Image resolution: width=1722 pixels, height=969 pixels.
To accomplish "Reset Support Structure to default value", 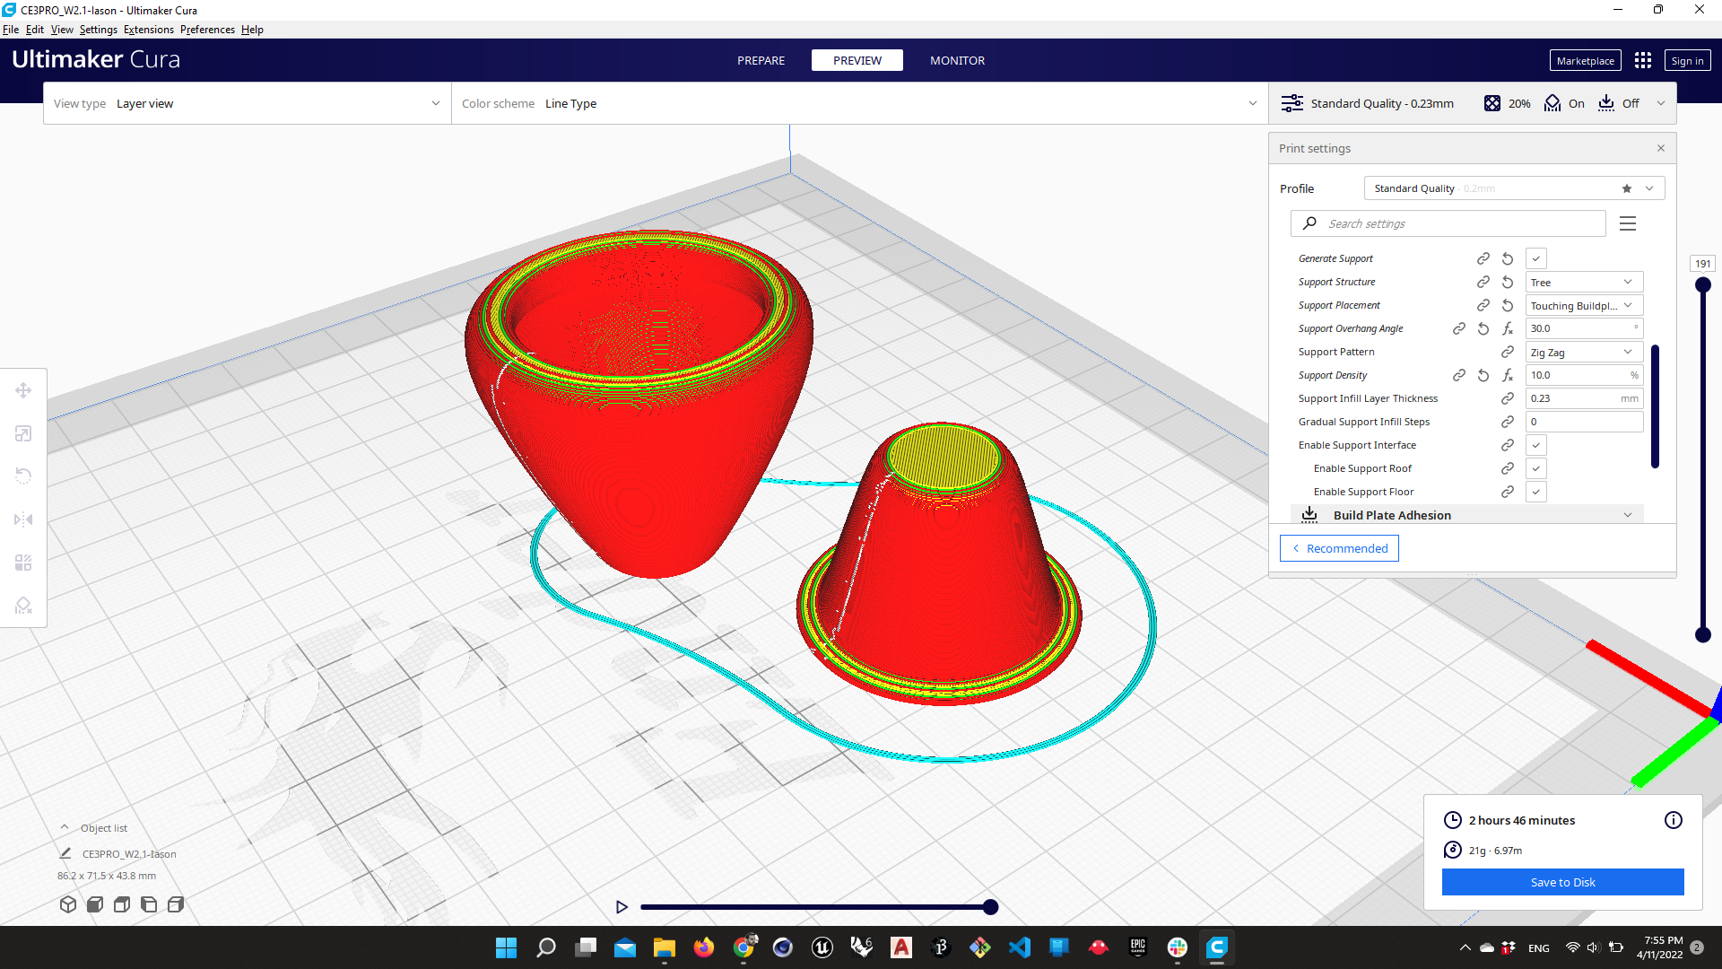I will coord(1508,282).
